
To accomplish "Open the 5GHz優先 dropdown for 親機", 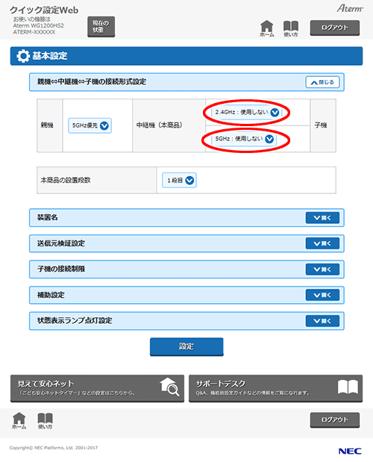I will click(90, 126).
